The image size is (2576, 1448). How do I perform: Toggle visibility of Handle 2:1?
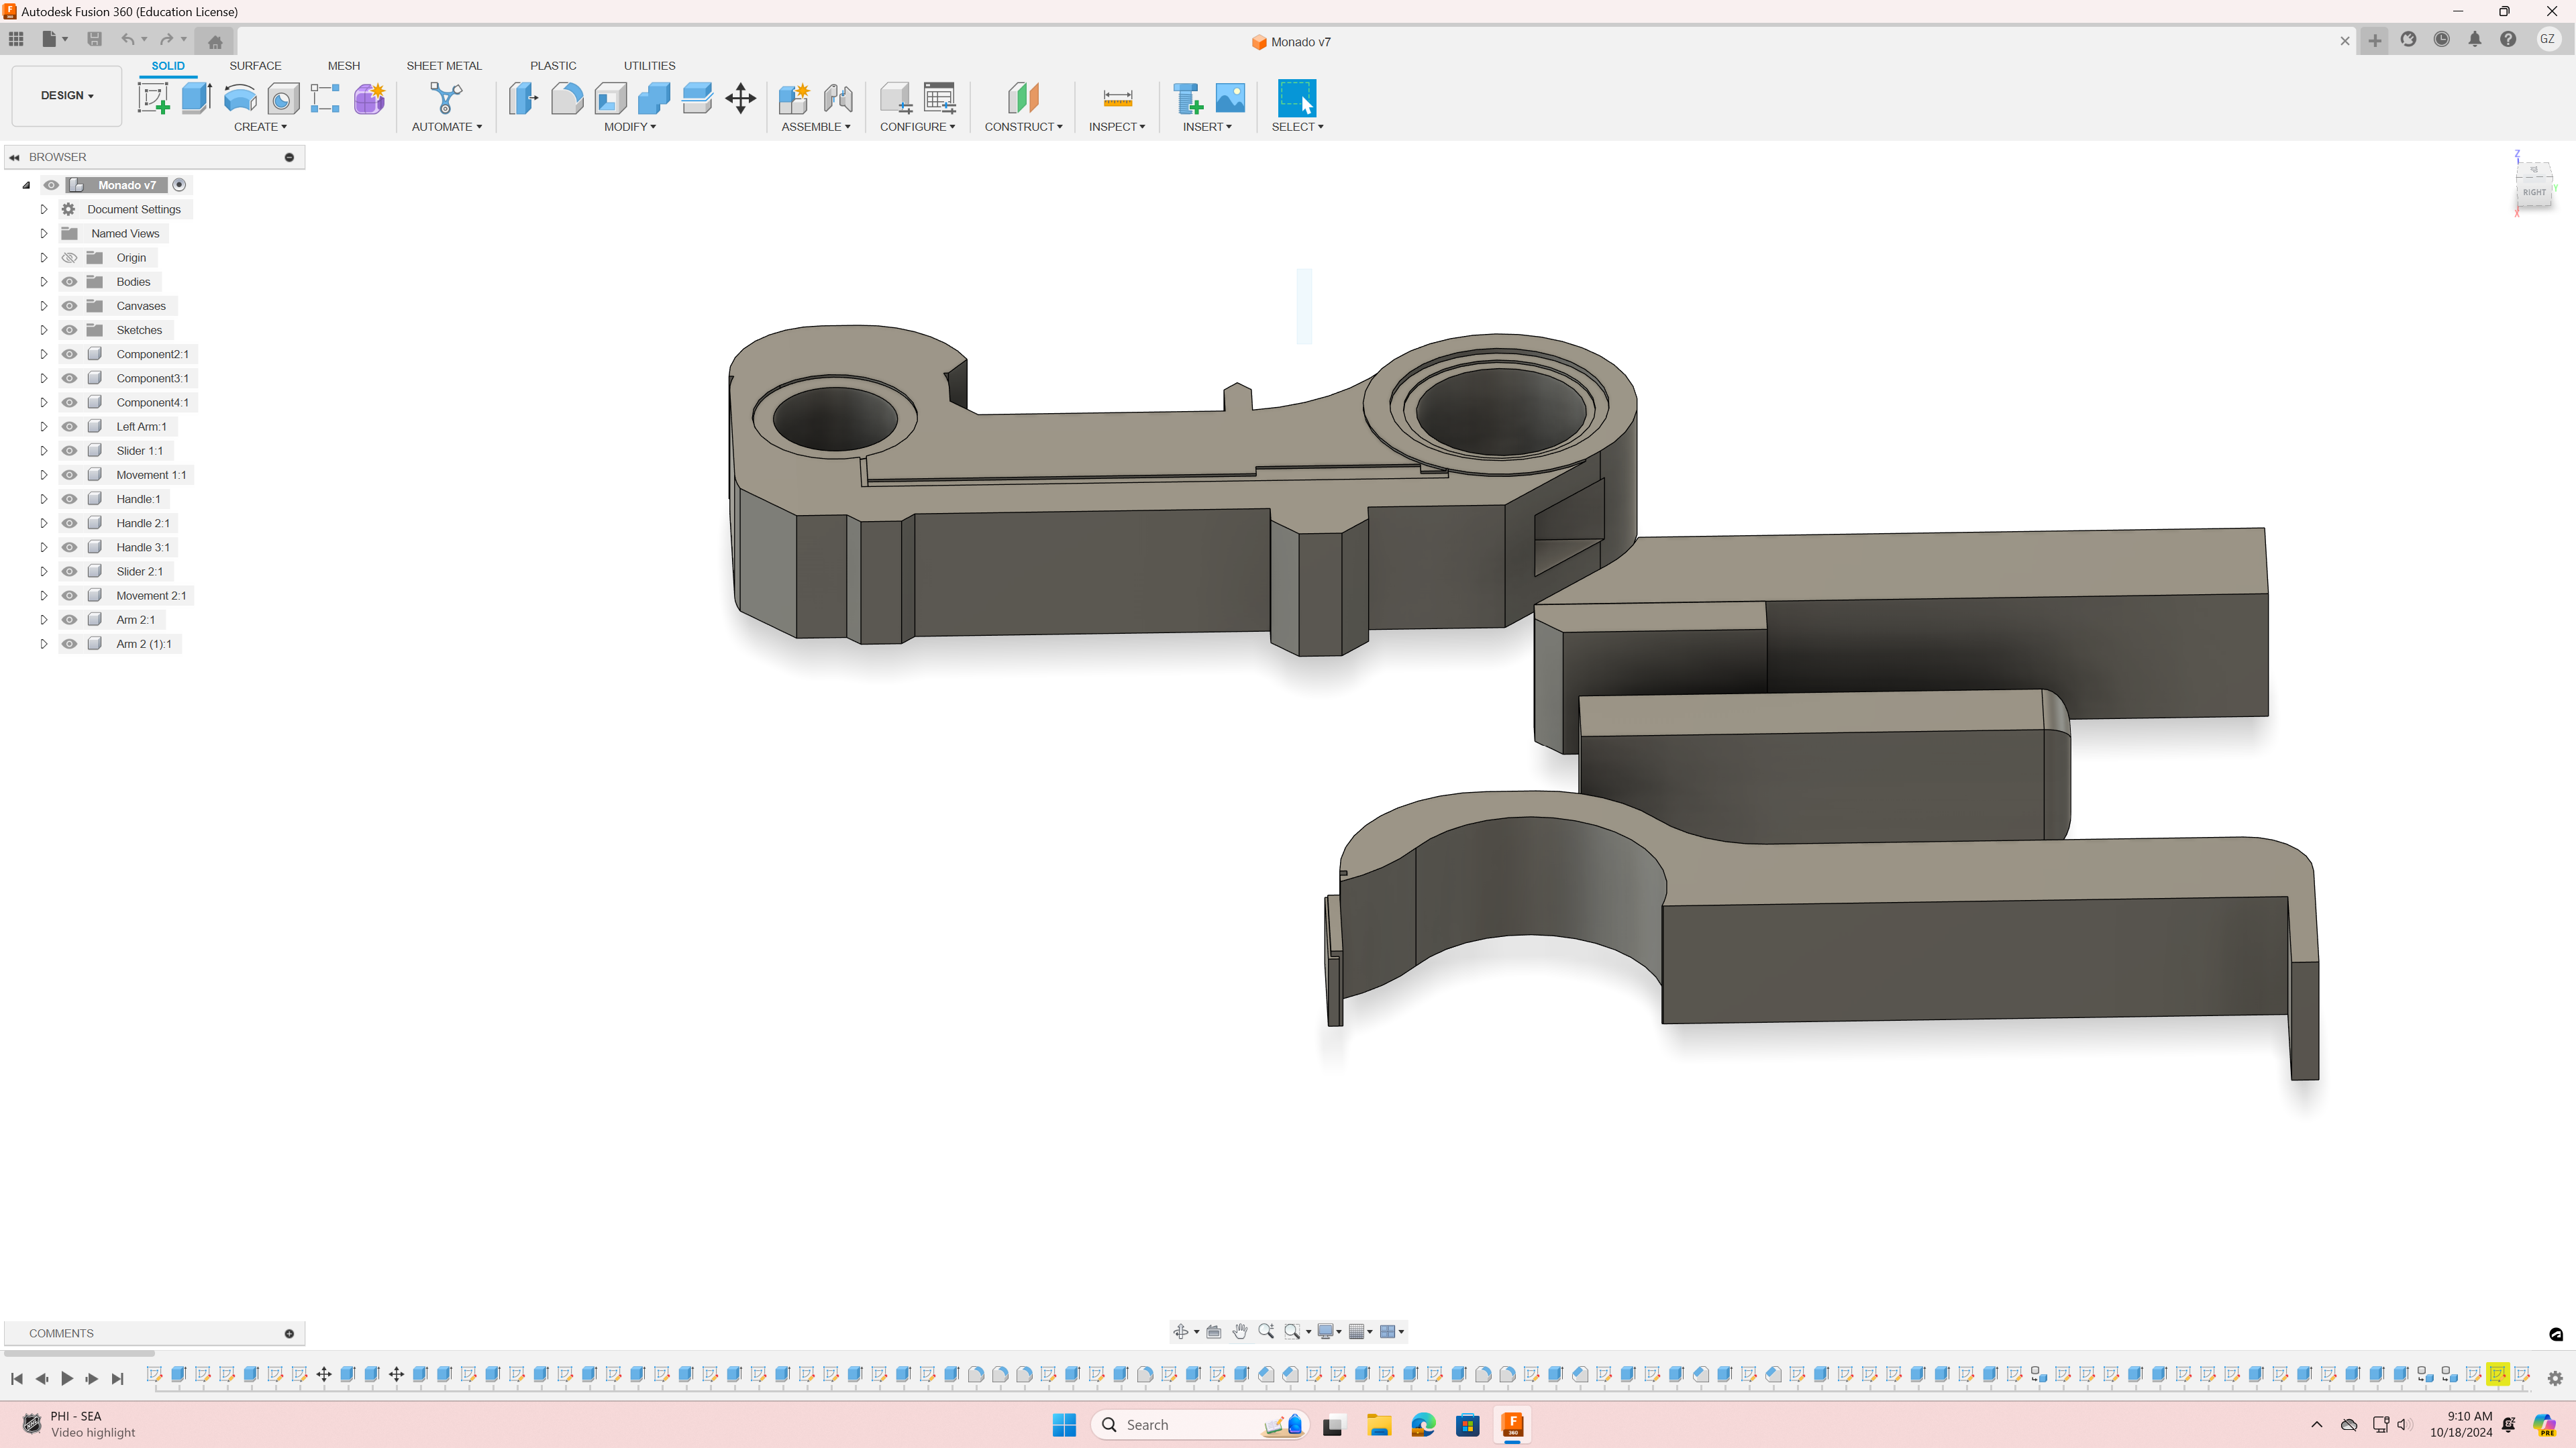tap(69, 522)
